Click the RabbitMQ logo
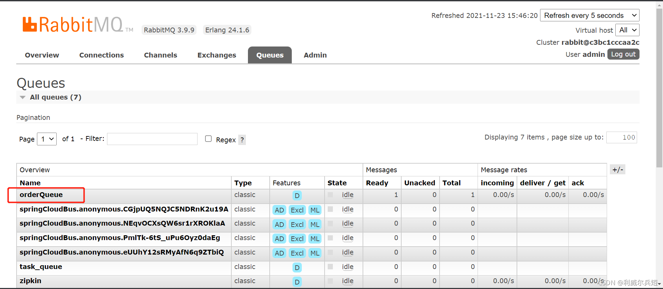Screen dimensions: 663x289 tap(78, 25)
